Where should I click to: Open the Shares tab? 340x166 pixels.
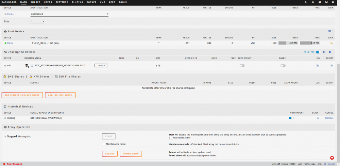(x=35, y=2)
